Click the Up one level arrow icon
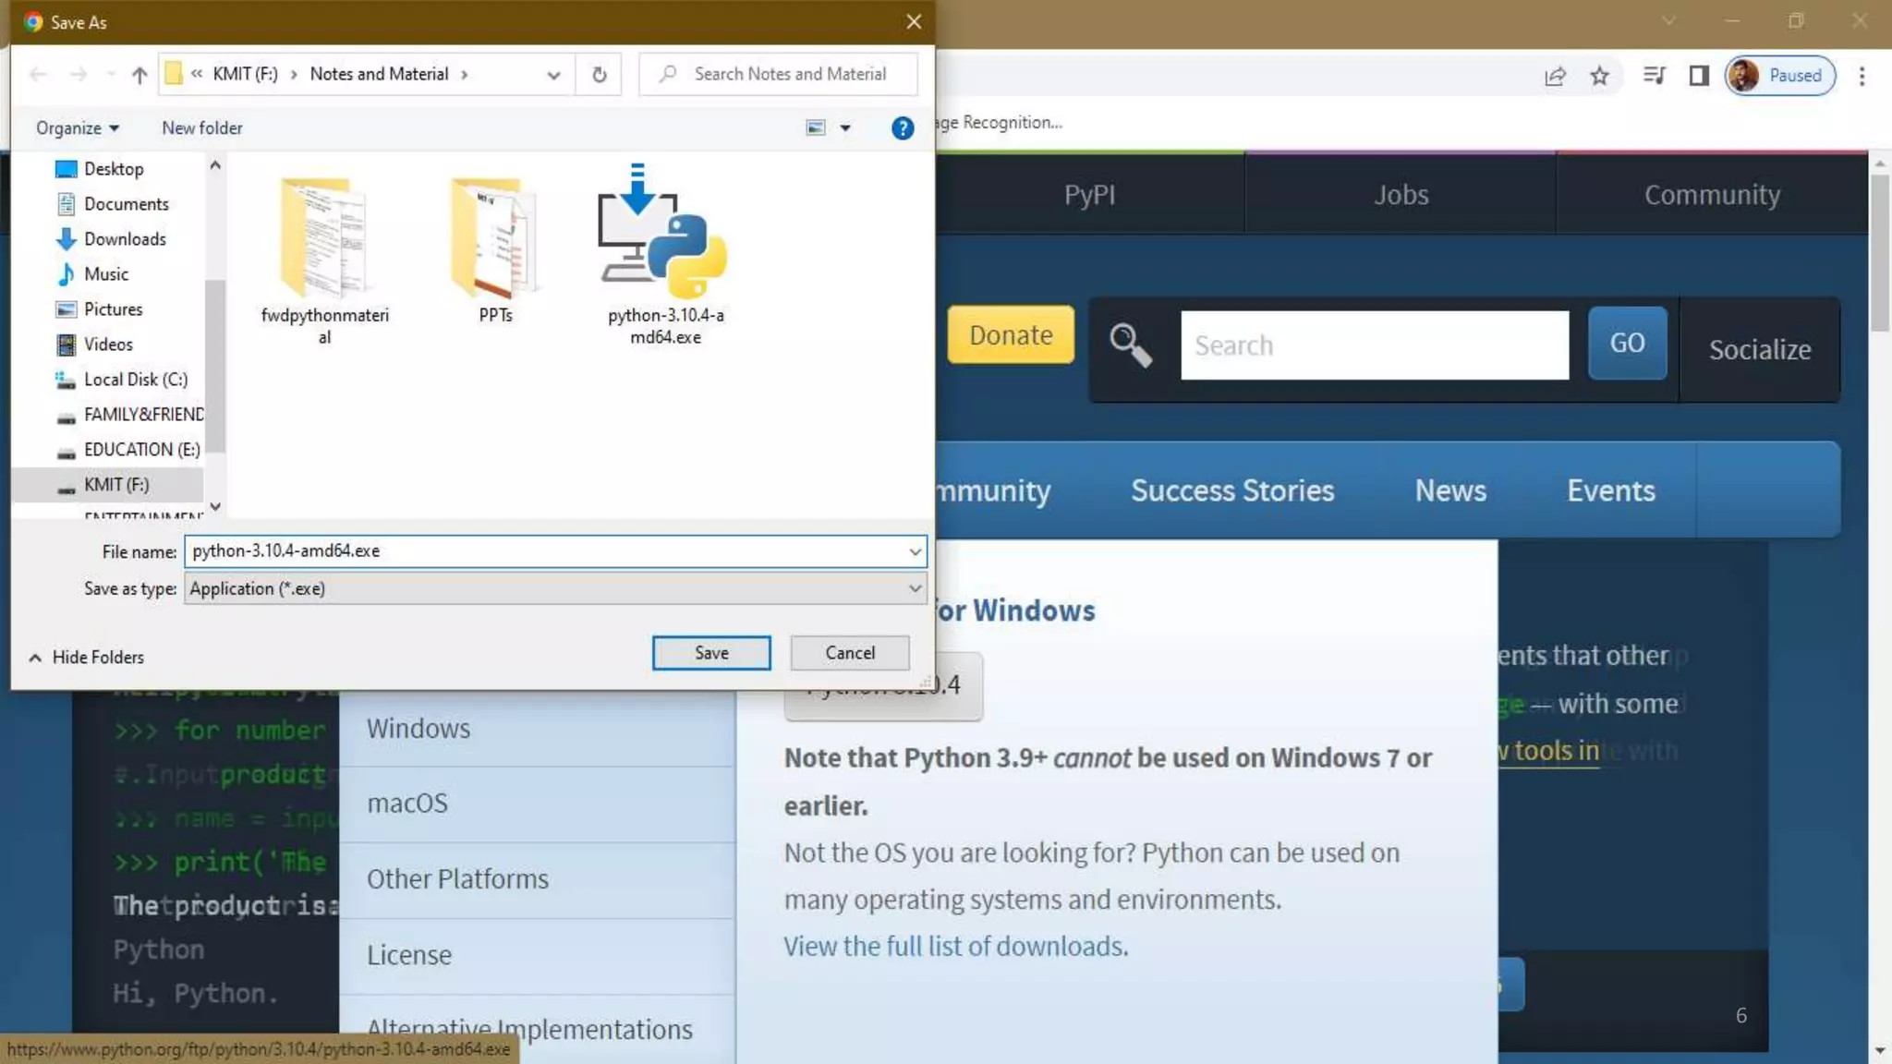The width and height of the screenshot is (1892, 1064). pyautogui.click(x=139, y=75)
